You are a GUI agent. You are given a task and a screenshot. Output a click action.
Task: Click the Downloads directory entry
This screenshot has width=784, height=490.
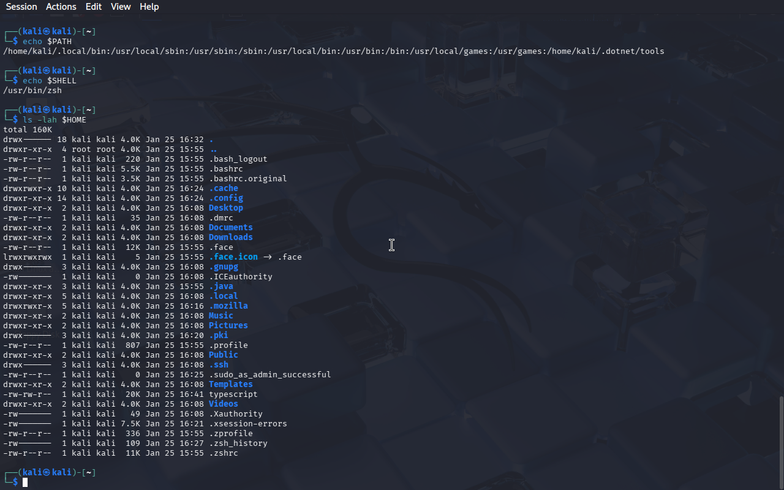(230, 238)
